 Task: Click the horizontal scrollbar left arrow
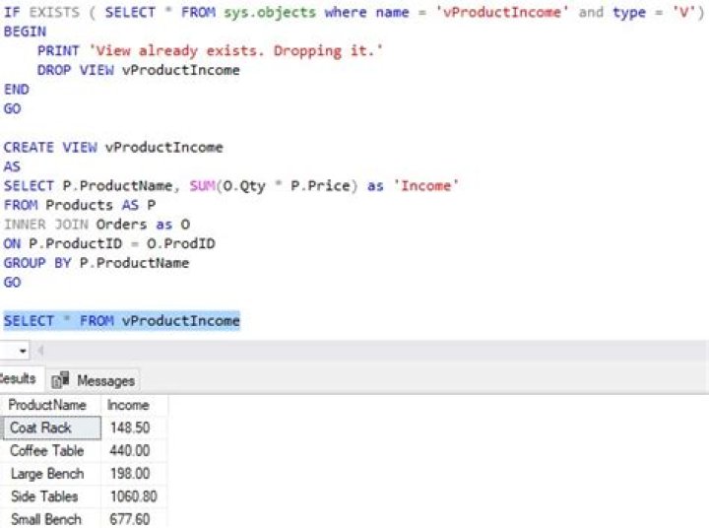[41, 352]
